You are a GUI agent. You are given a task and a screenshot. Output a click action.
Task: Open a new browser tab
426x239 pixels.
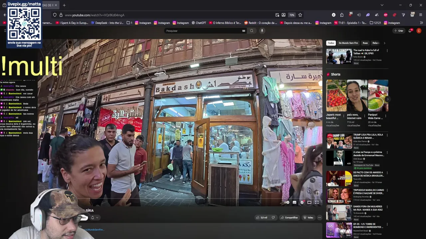(64, 5)
